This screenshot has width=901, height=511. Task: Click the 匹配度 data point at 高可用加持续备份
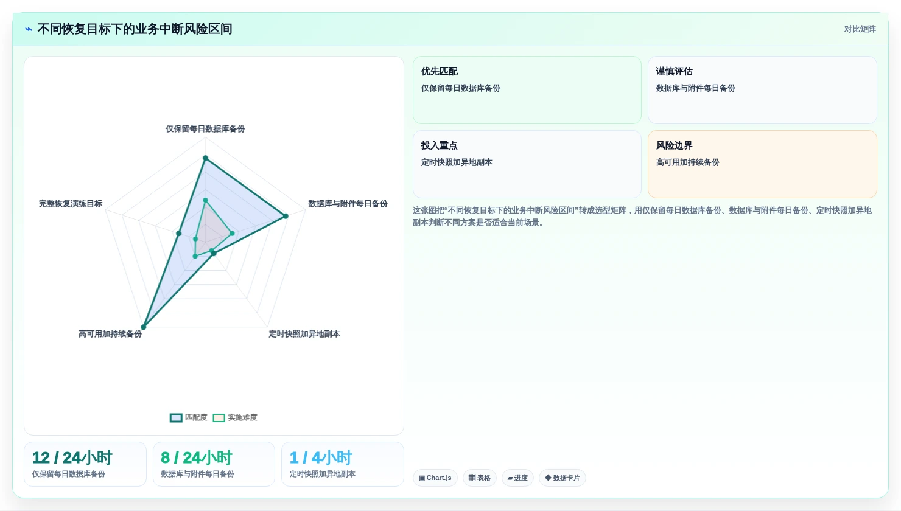click(144, 327)
